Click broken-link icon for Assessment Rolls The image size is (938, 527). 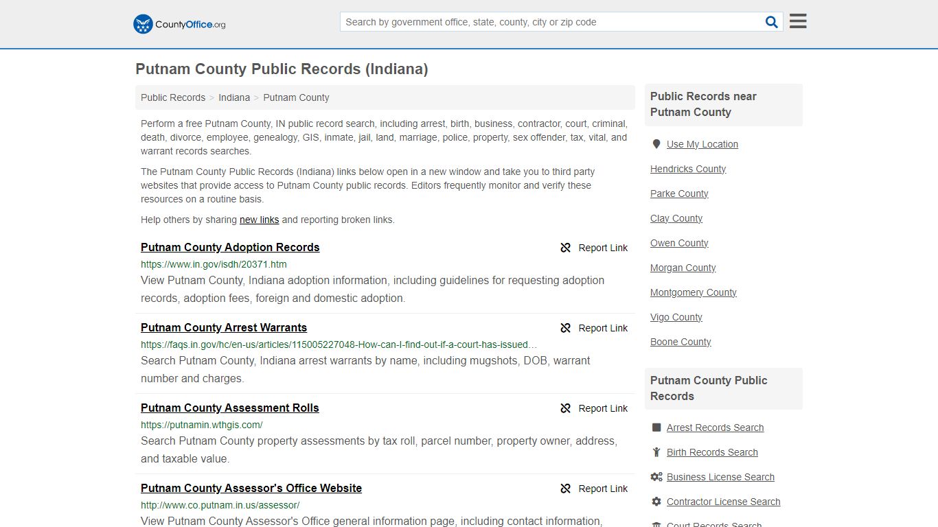tap(565, 408)
